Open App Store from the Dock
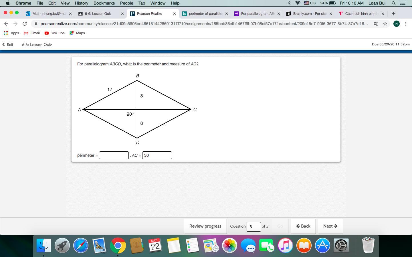 pyautogui.click(x=322, y=245)
